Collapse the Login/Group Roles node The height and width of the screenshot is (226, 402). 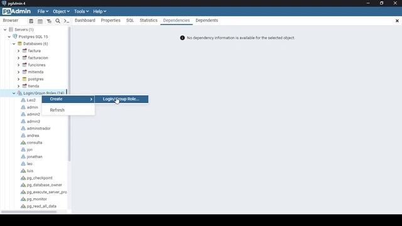point(14,93)
